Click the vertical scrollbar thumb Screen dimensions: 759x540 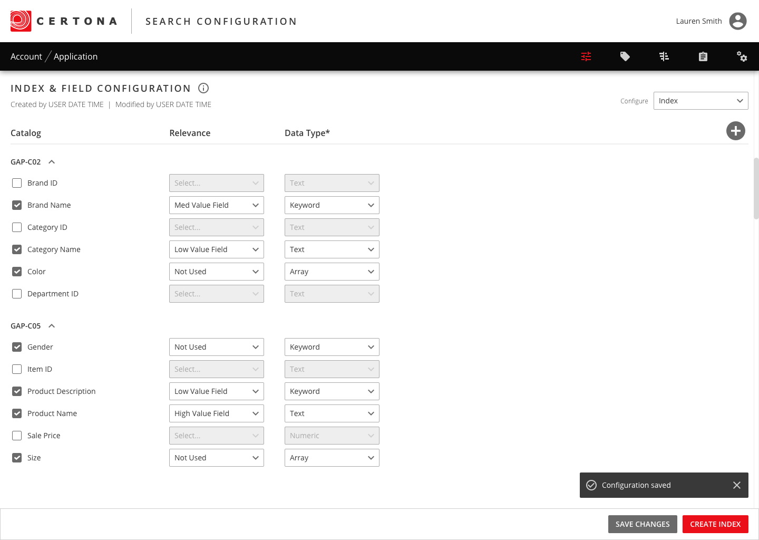coord(756,188)
